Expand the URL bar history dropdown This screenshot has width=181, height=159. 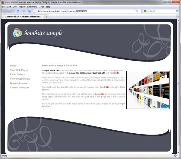point(140,11)
